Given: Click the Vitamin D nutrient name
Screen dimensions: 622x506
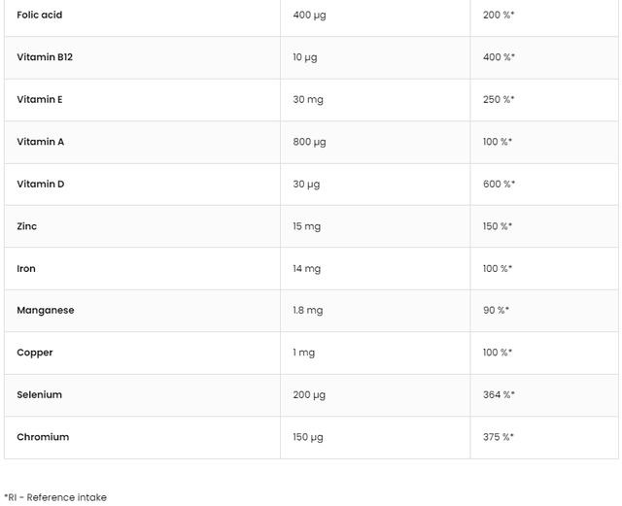Looking at the screenshot, I should coord(41,184).
